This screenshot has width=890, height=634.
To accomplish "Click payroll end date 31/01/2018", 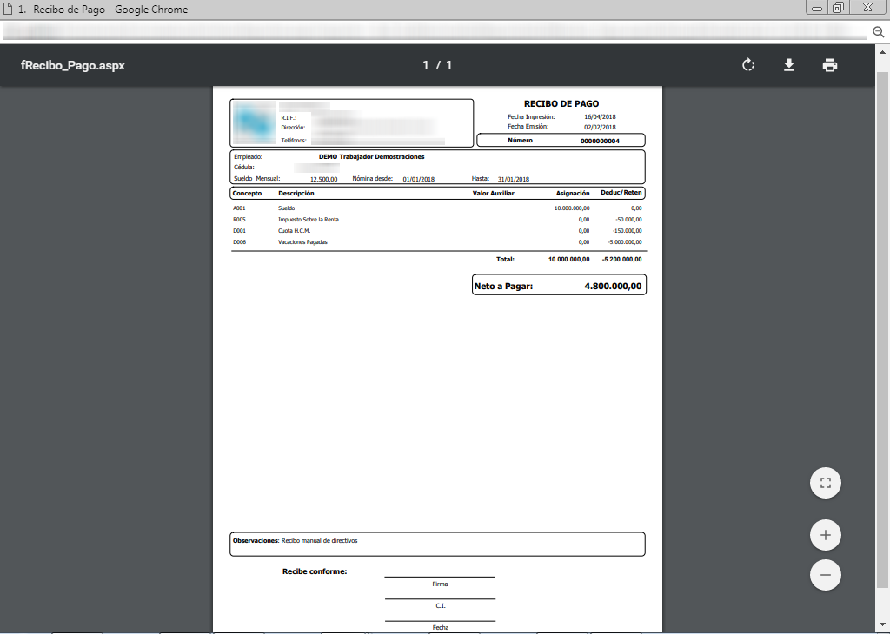I will coord(513,179).
